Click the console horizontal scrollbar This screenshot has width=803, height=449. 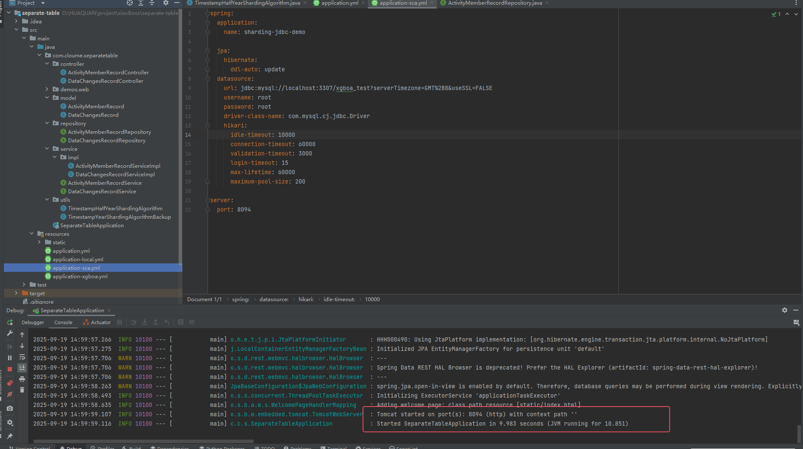[x=143, y=441]
